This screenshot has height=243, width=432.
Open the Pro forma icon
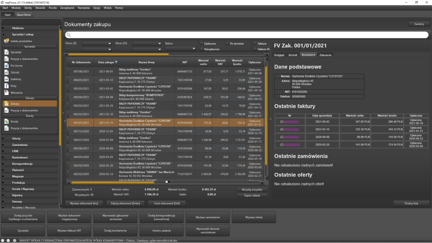[6, 65]
